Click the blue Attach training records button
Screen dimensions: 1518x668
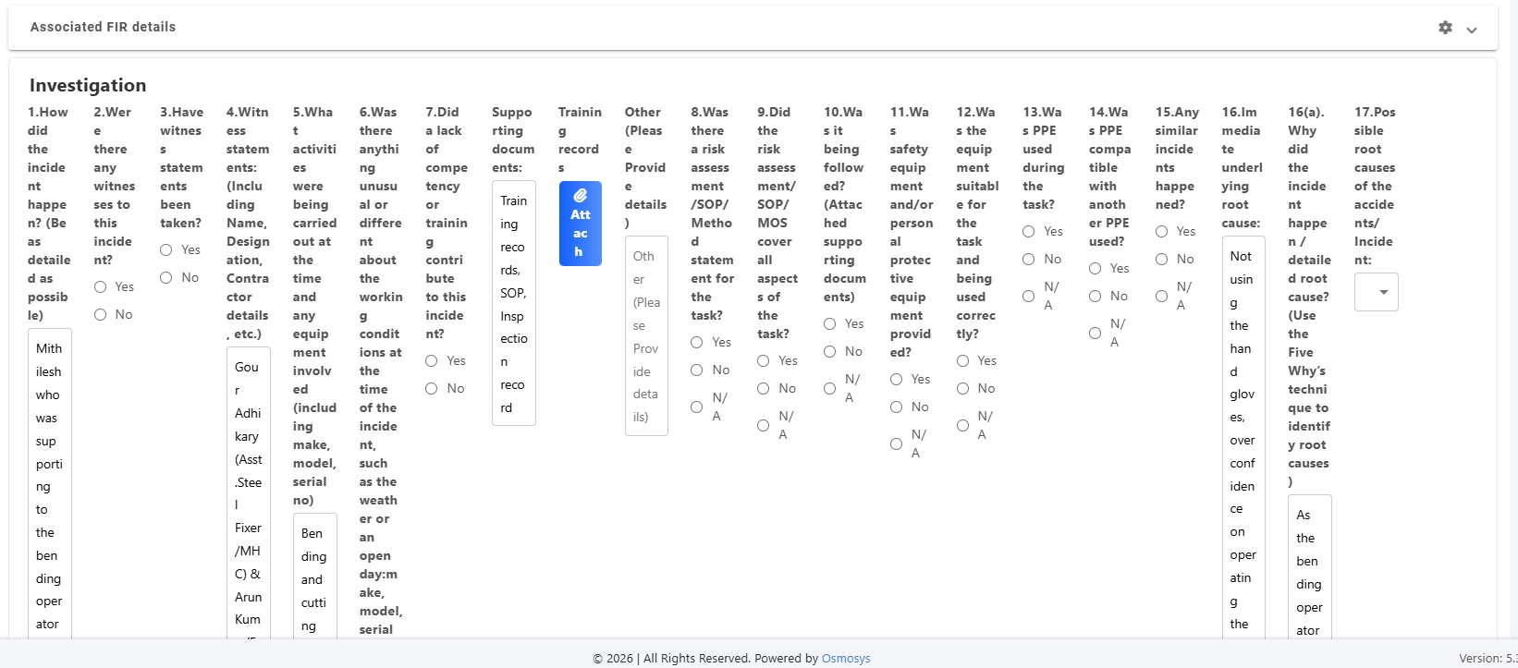pyautogui.click(x=580, y=224)
